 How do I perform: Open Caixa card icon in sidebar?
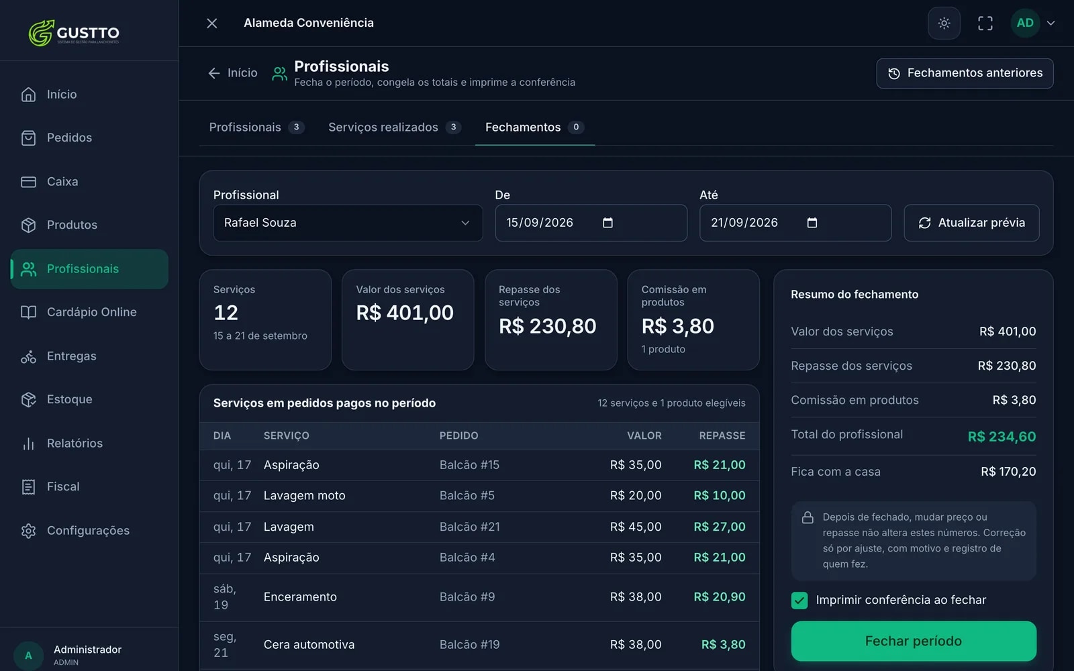coord(28,182)
